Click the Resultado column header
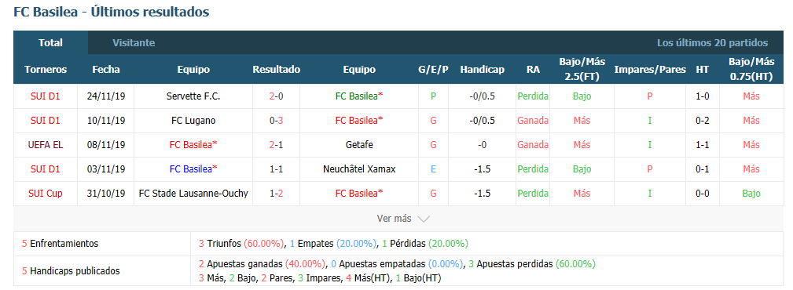 (x=276, y=70)
